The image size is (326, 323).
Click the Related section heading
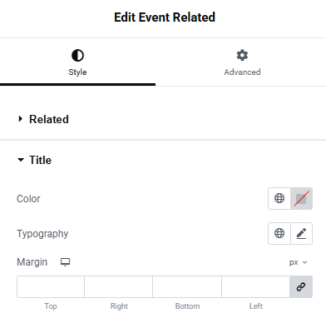coord(49,119)
